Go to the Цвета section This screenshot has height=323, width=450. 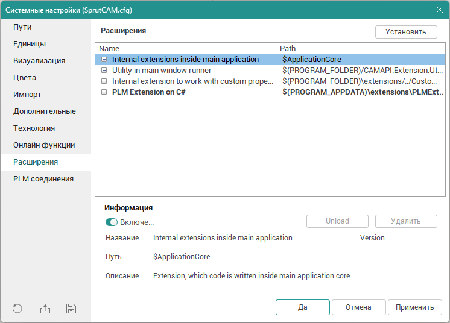(25, 78)
